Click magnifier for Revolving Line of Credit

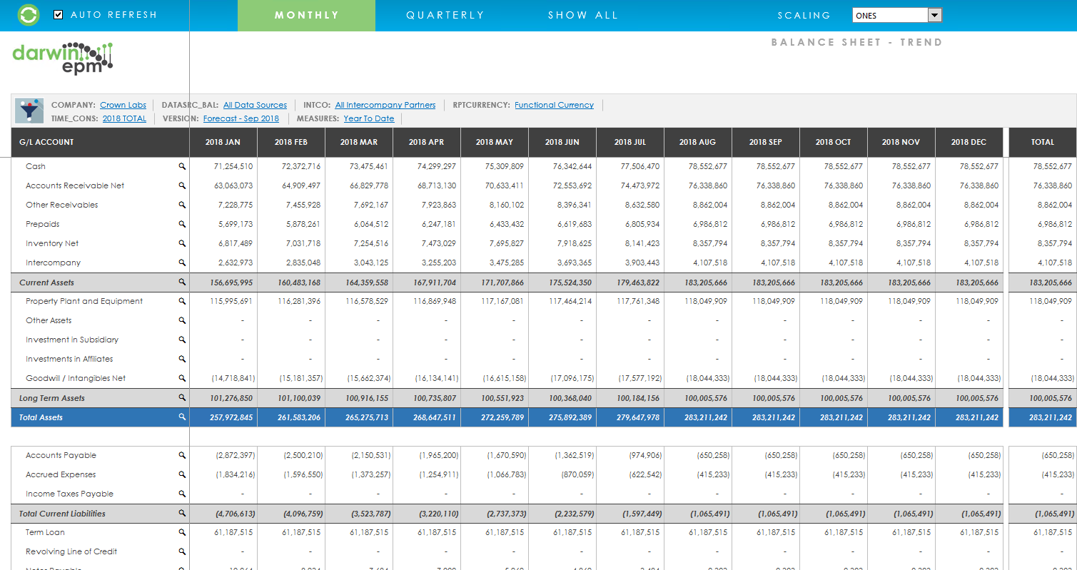pyautogui.click(x=182, y=551)
